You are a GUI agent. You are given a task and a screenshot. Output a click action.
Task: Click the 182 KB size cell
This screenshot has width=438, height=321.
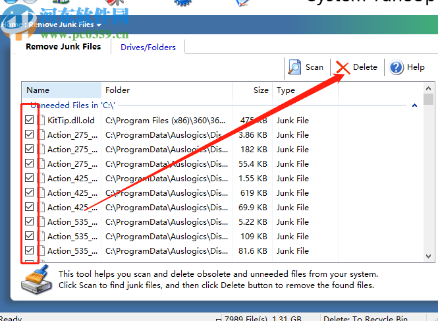pyautogui.click(x=254, y=150)
